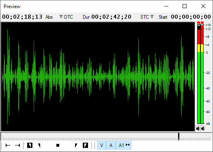Image resolution: width=213 pixels, height=152 pixels.
Task: Click the go-to-start arrow icon
Action: [x=8, y=145]
